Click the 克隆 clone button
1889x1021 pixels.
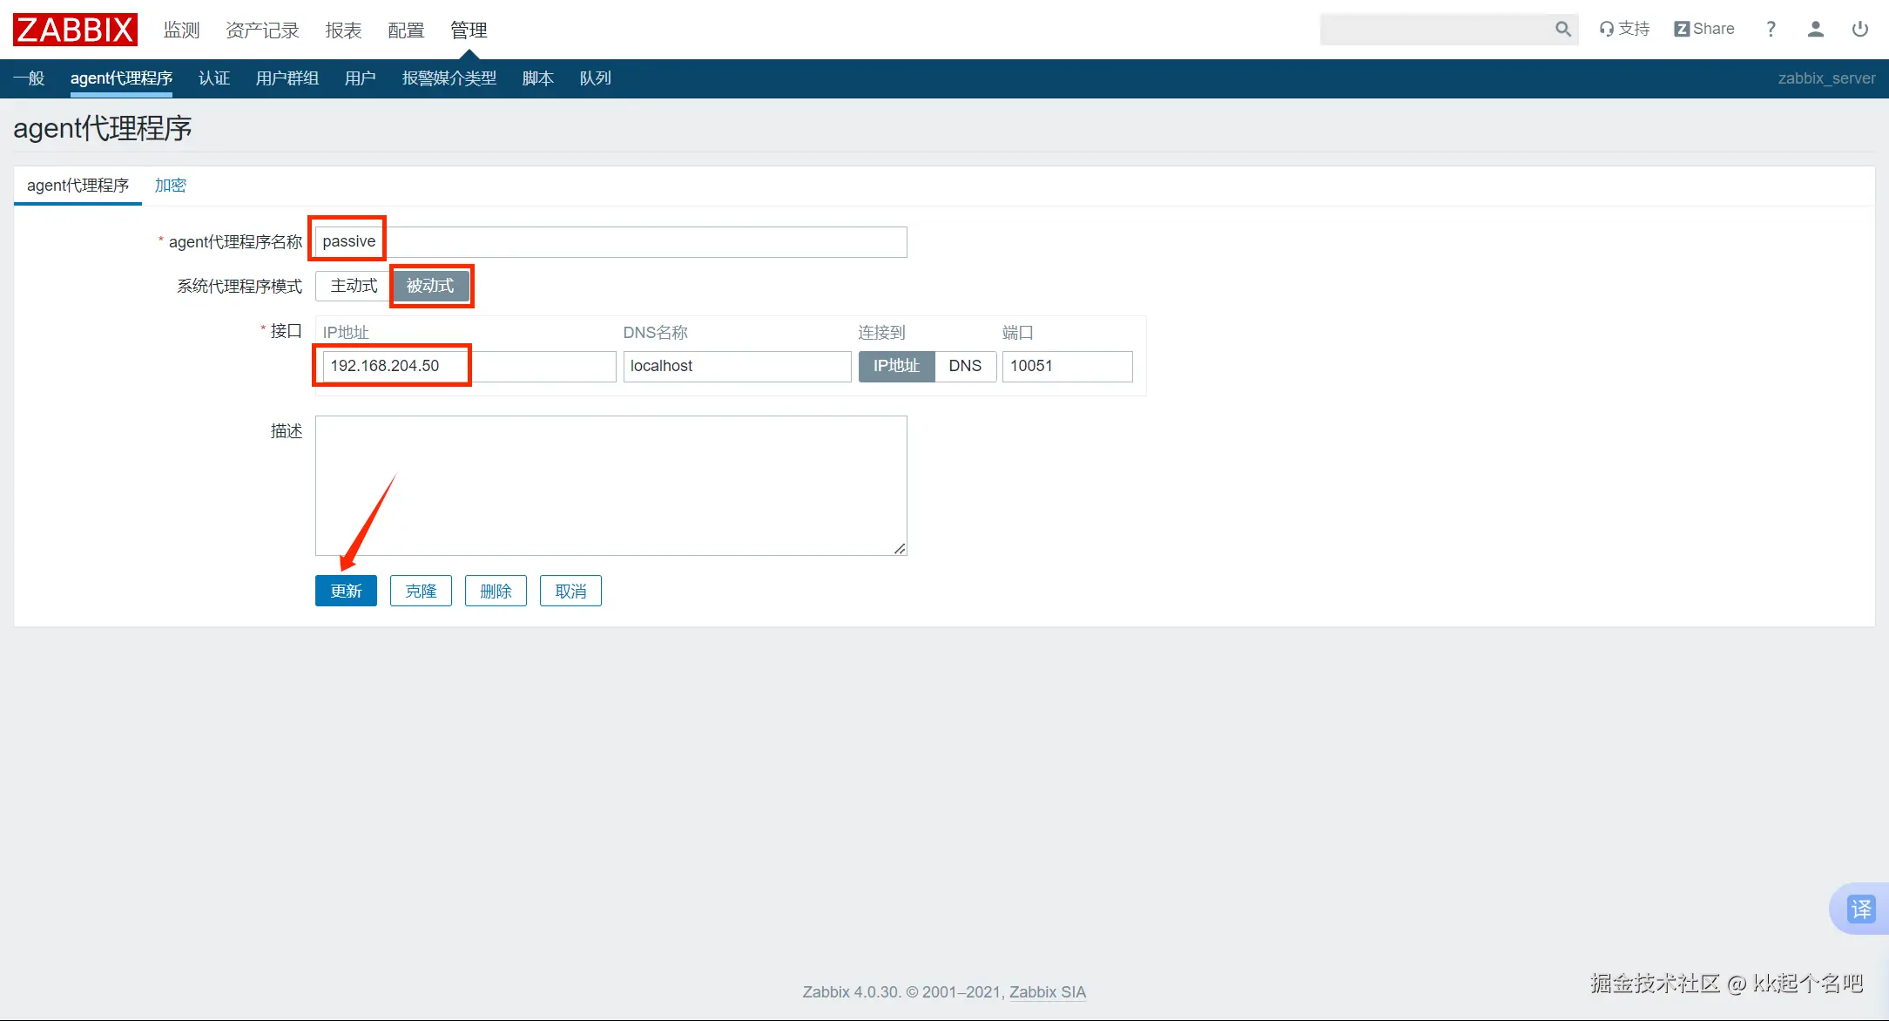(x=421, y=591)
